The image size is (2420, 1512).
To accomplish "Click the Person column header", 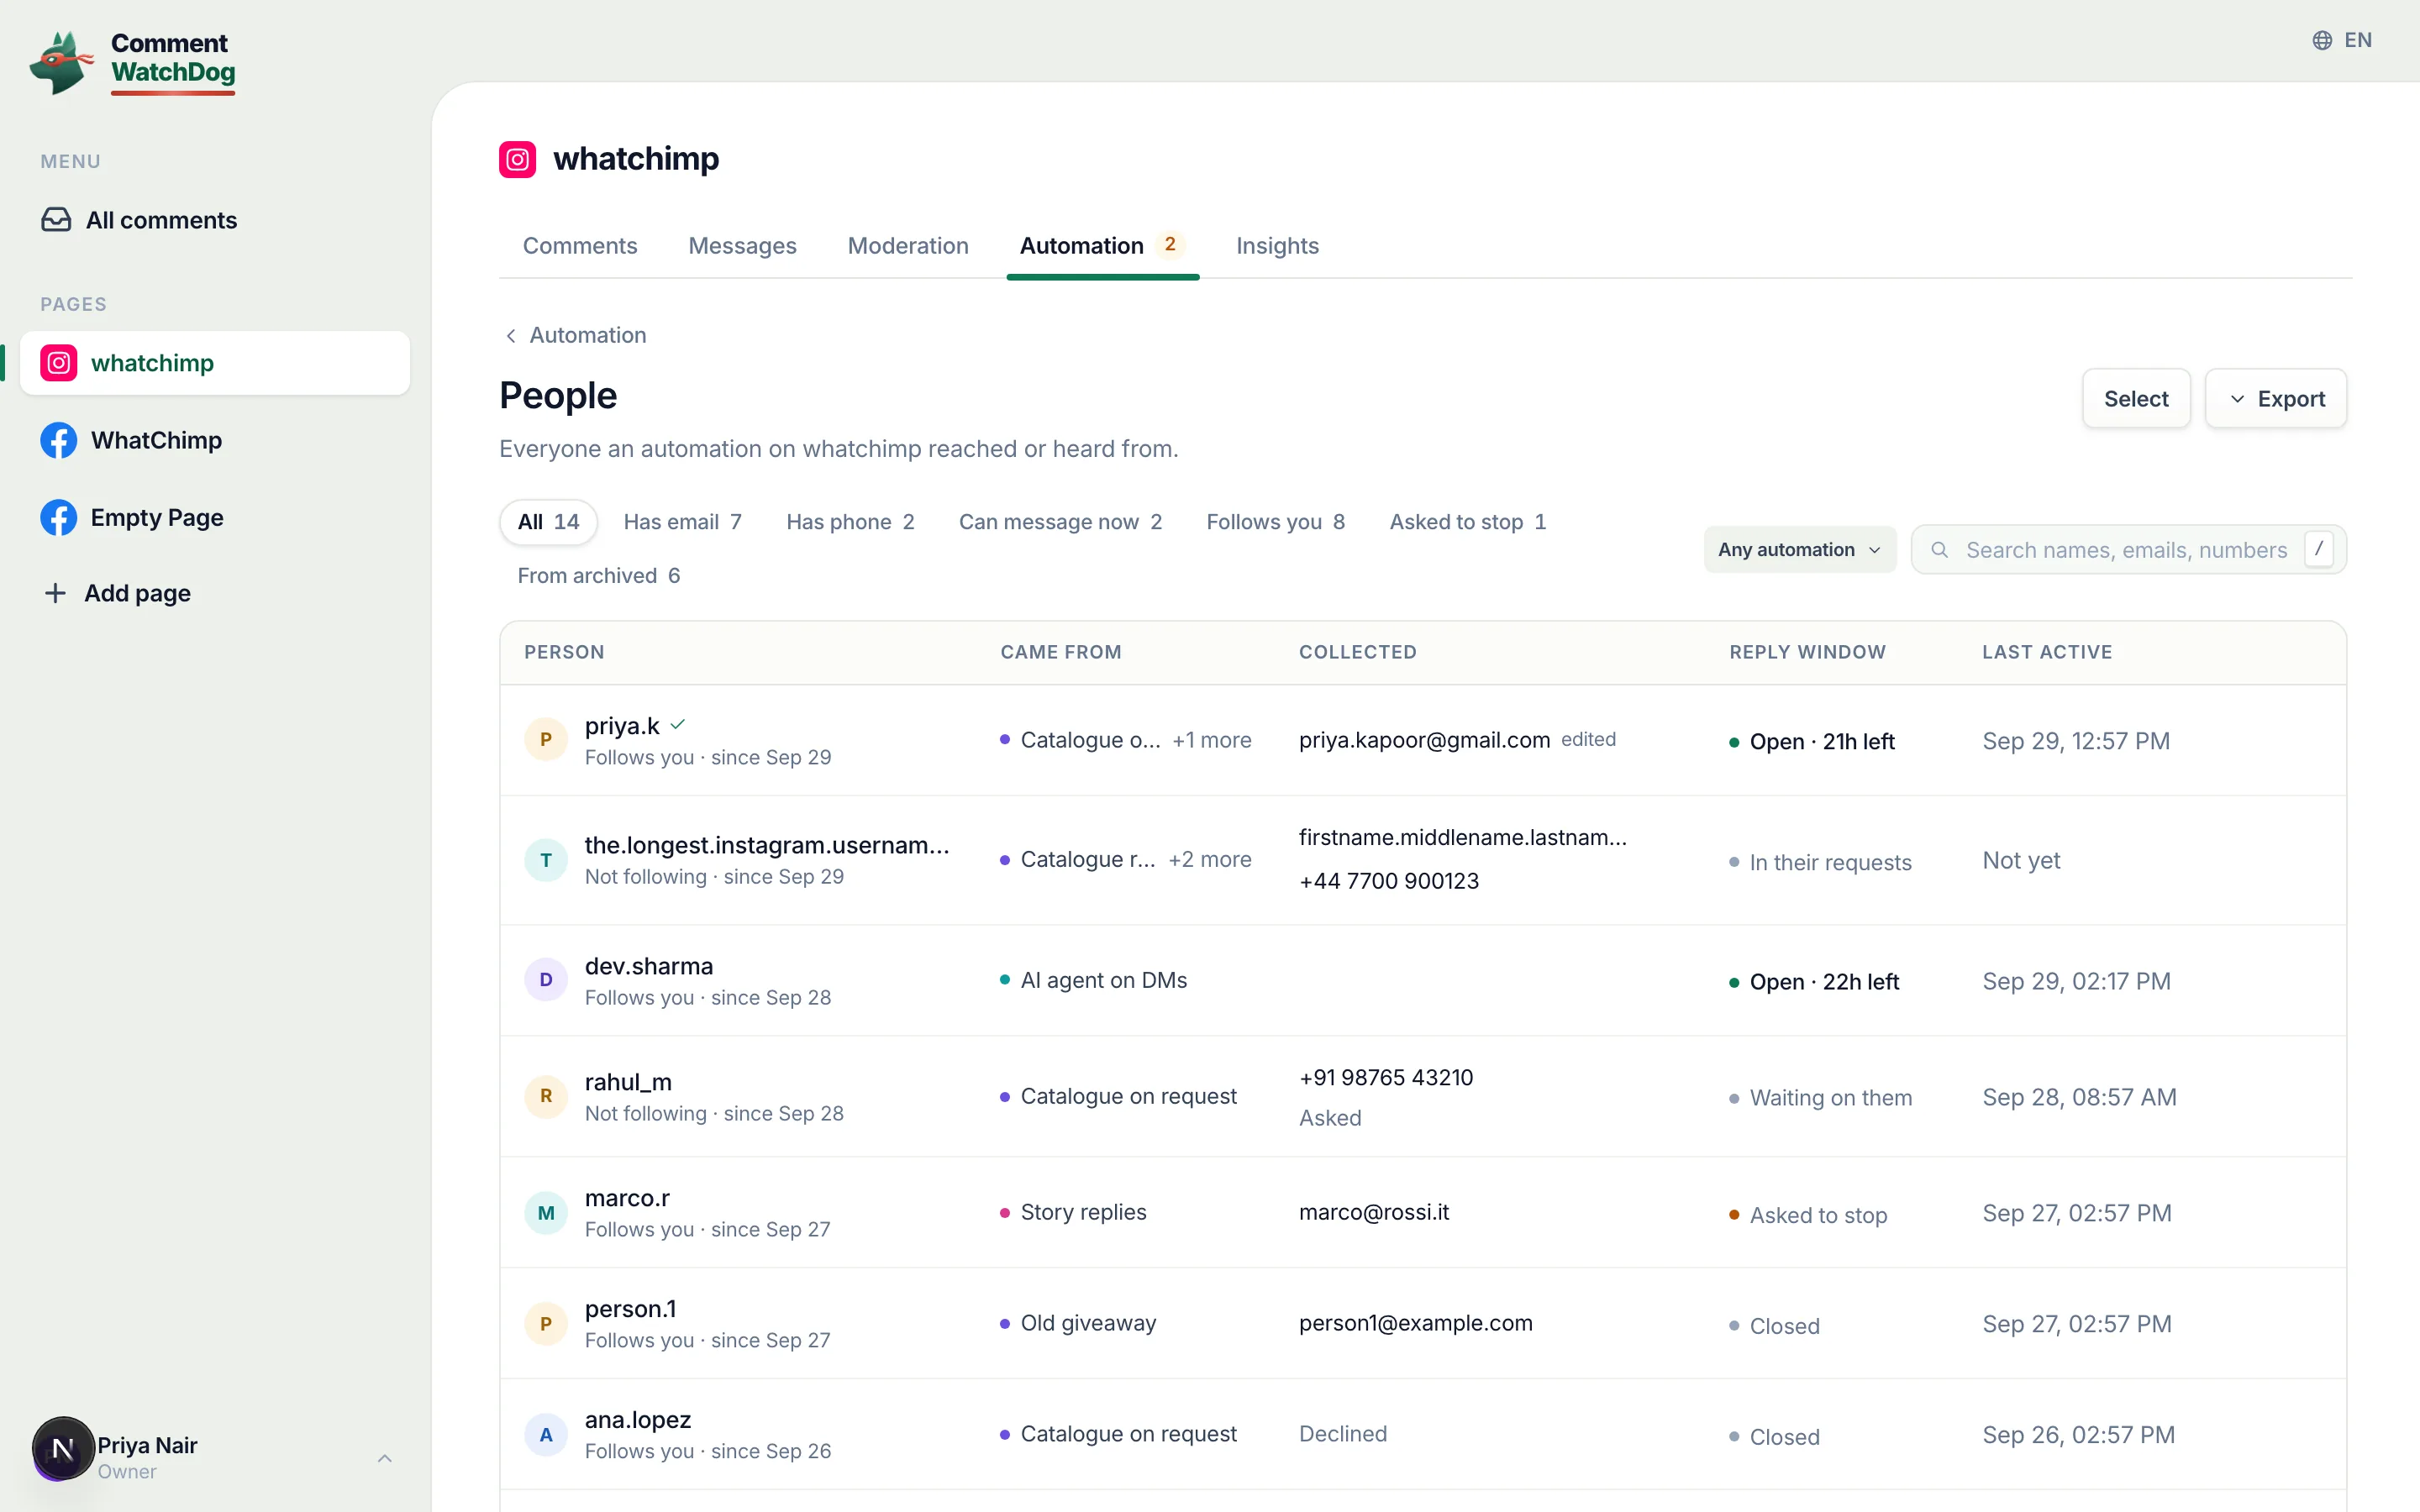I will 564,652.
